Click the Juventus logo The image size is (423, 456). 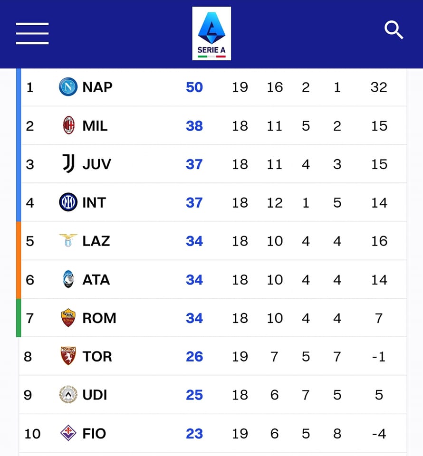pos(68,163)
